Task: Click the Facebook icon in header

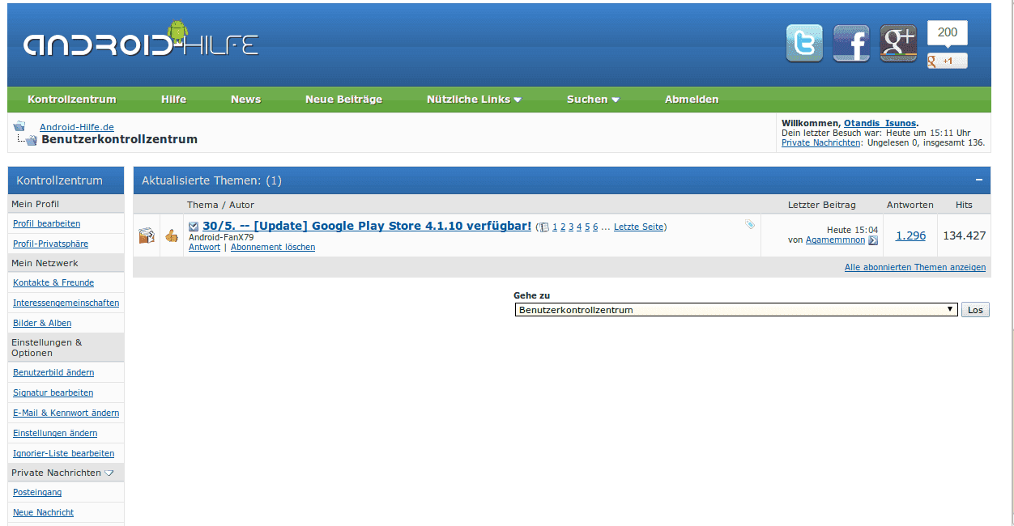Action: point(851,44)
